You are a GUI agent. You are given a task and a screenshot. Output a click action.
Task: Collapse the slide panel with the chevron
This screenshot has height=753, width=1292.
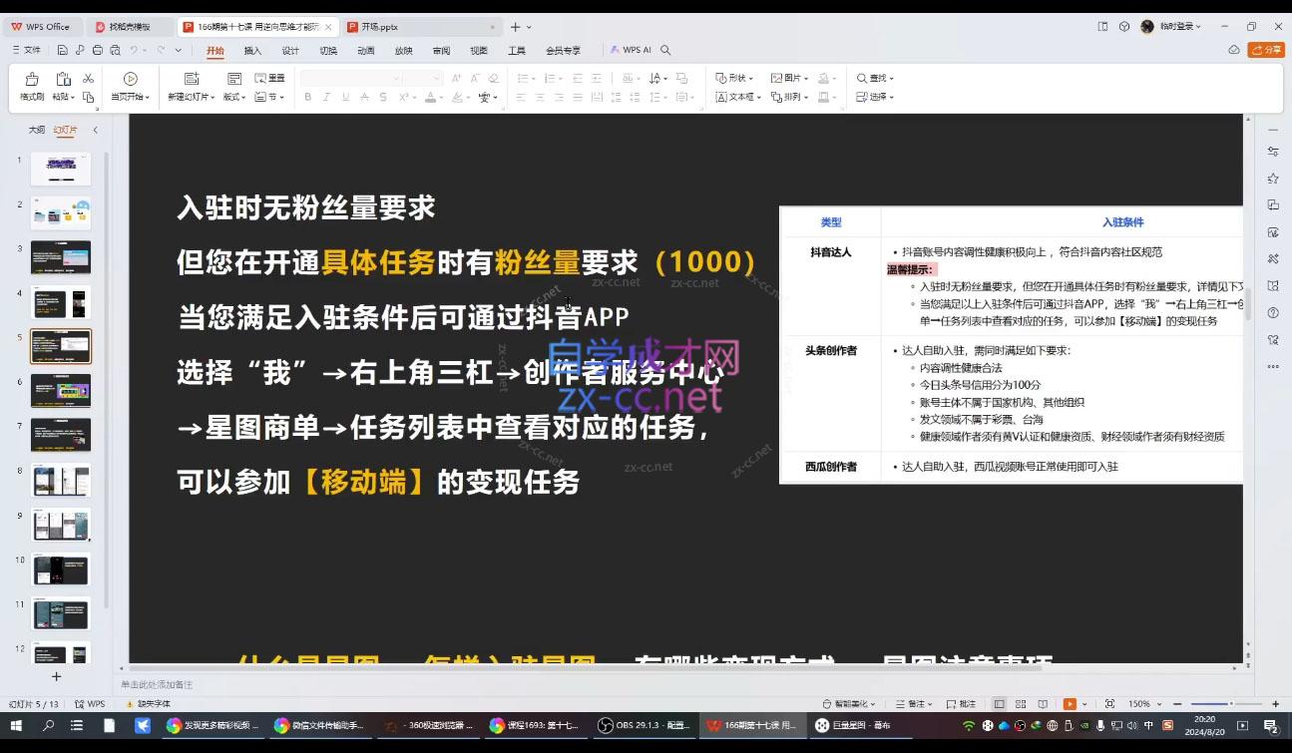click(x=96, y=130)
